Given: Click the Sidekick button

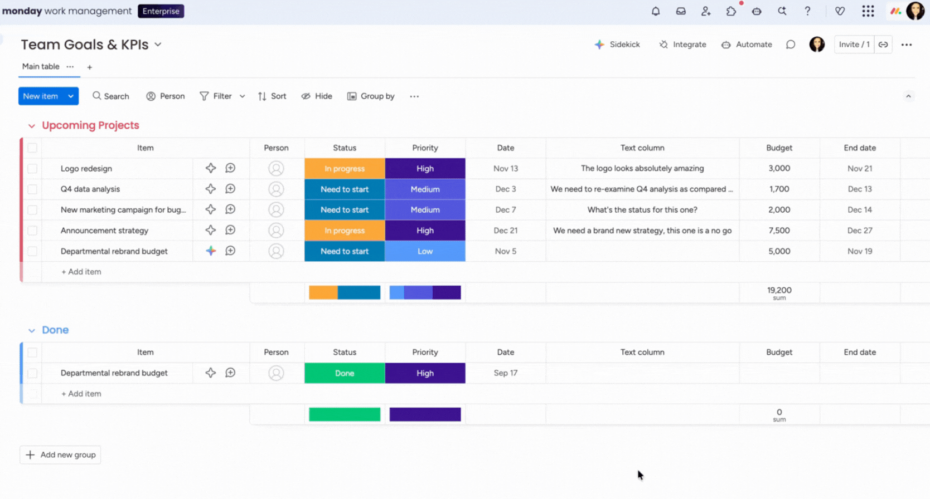Looking at the screenshot, I should [617, 45].
